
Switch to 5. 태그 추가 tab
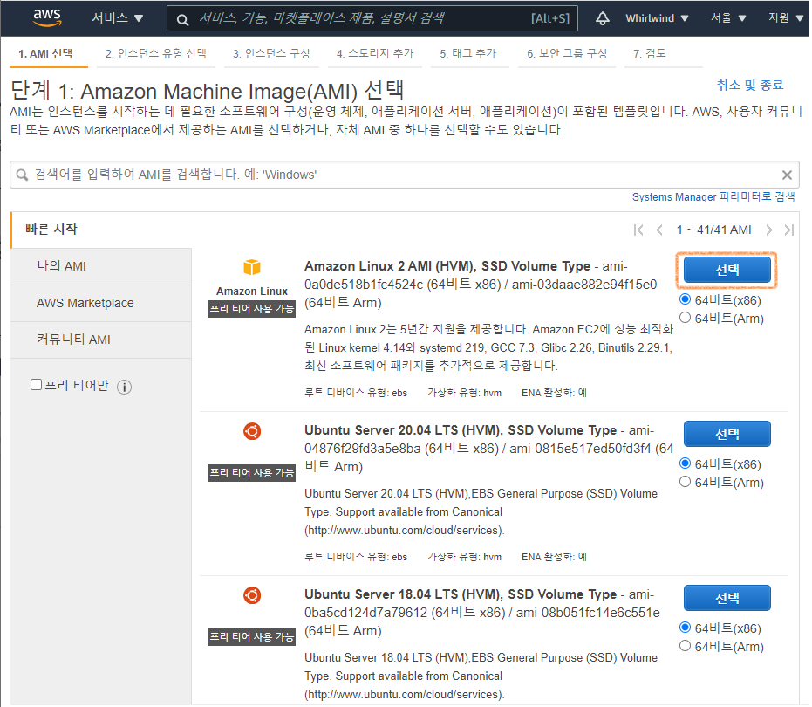pos(468,54)
